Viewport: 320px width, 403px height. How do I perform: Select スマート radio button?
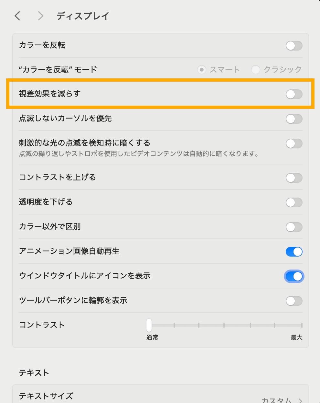click(202, 70)
